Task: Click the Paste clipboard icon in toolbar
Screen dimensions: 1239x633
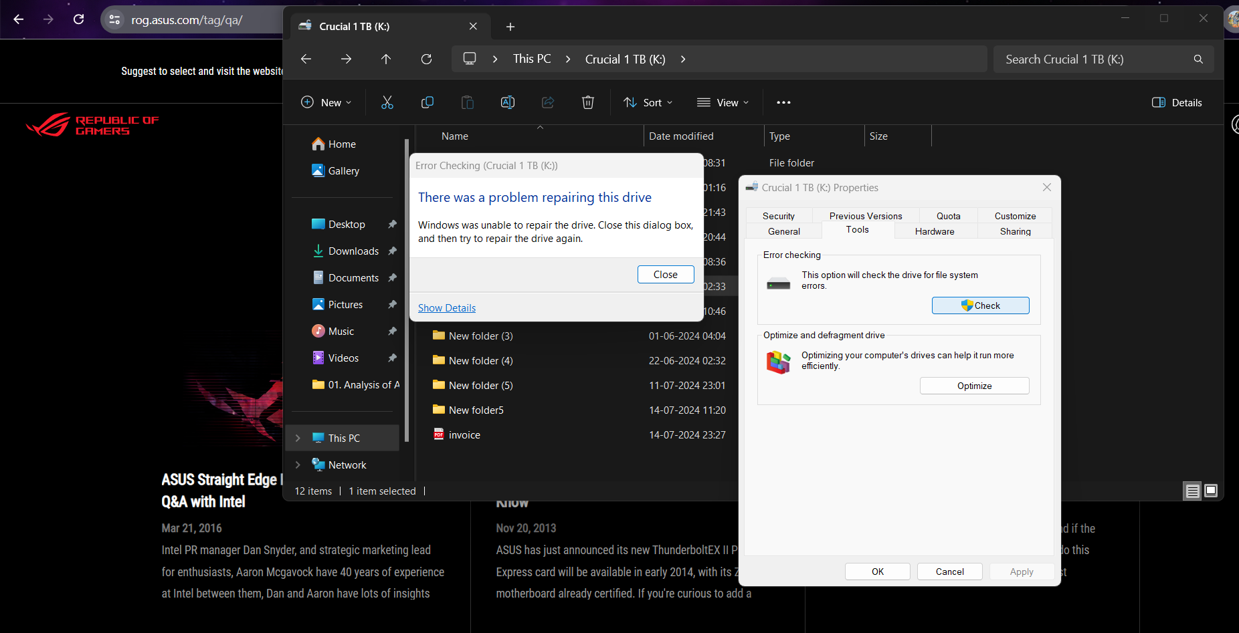Action: point(467,102)
